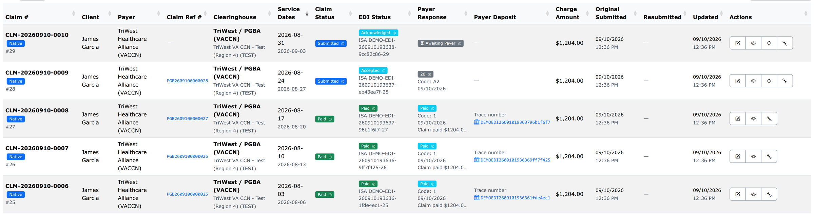Screen dimensions: 814x216
Task: Select claim number CLM-20260910-0006
Action: [37, 186]
